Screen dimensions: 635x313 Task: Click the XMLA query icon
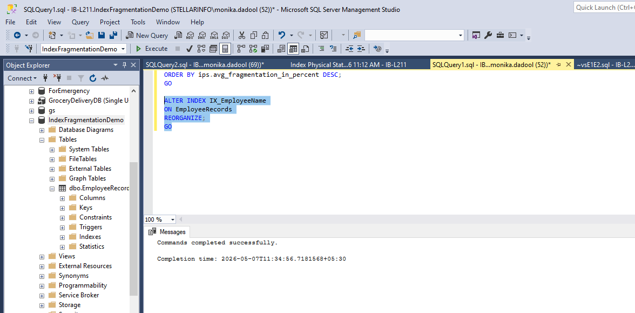pyautogui.click(x=214, y=35)
